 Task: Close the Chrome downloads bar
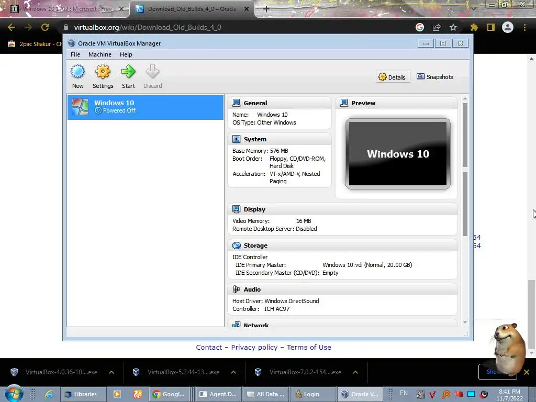[527, 372]
